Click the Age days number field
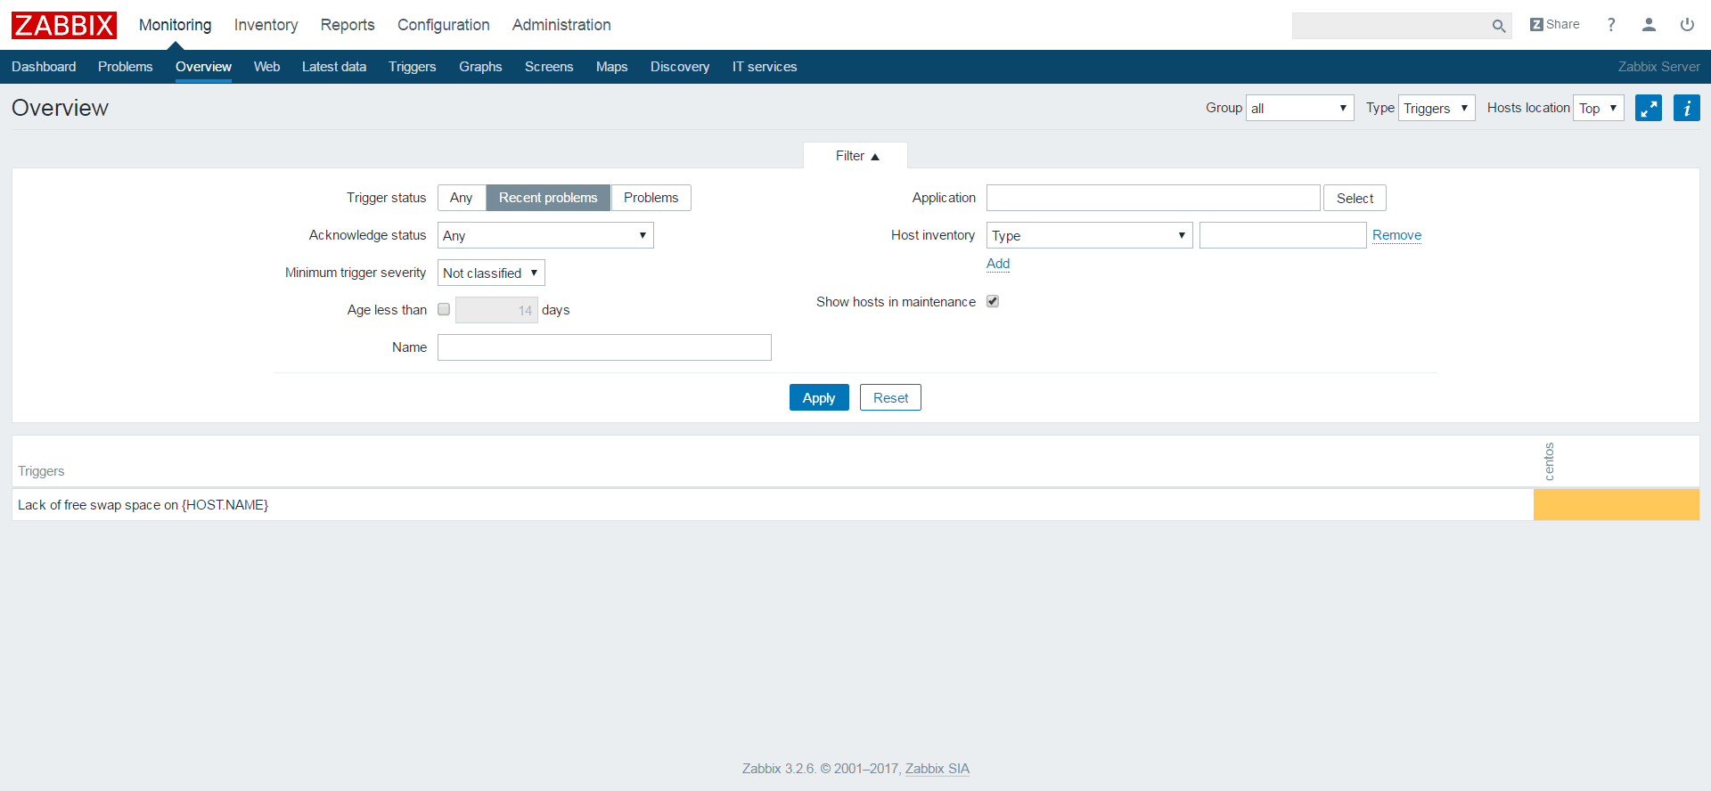This screenshot has width=1711, height=791. tap(496, 310)
